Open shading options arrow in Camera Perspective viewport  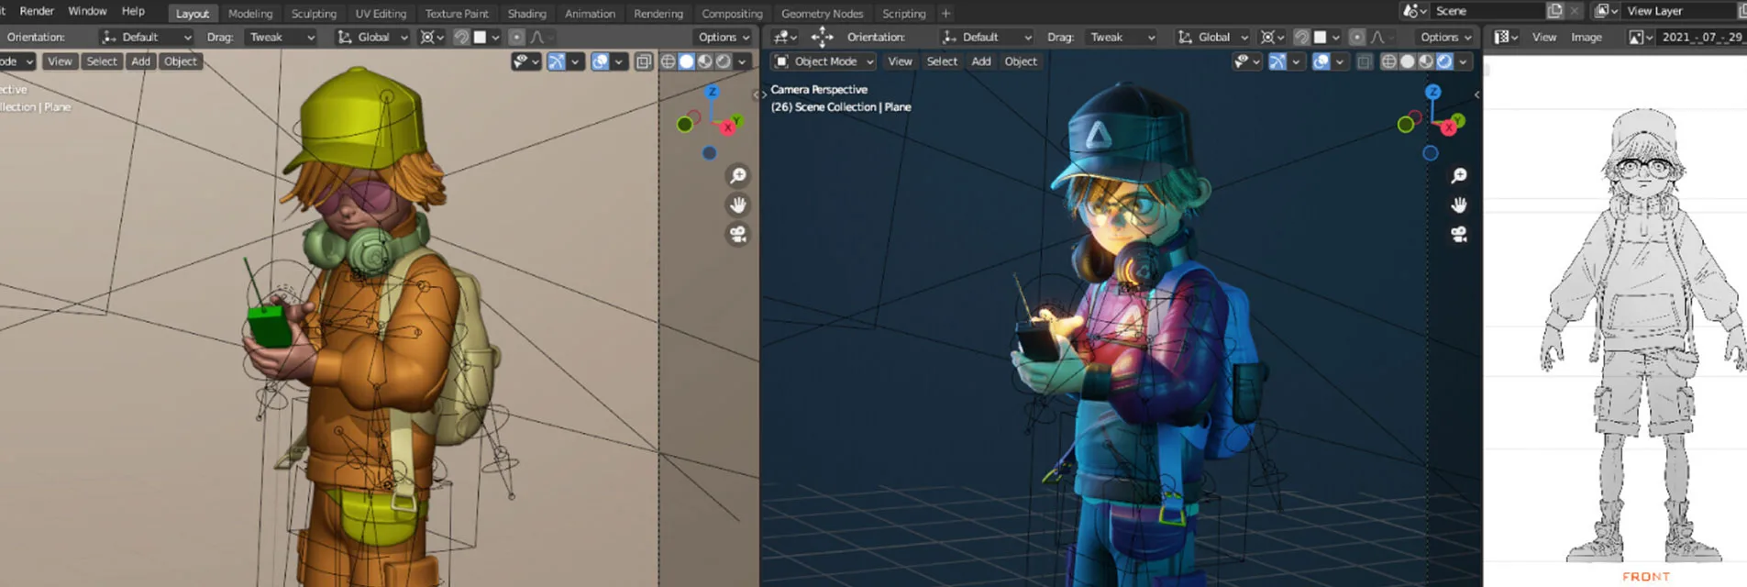click(x=1464, y=61)
